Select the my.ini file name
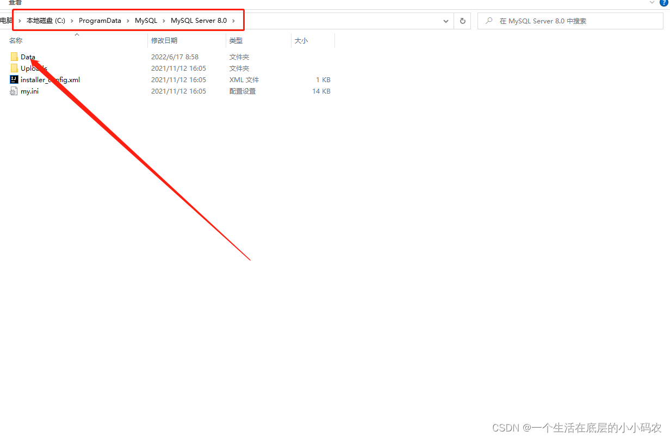The image size is (670, 438). click(29, 91)
